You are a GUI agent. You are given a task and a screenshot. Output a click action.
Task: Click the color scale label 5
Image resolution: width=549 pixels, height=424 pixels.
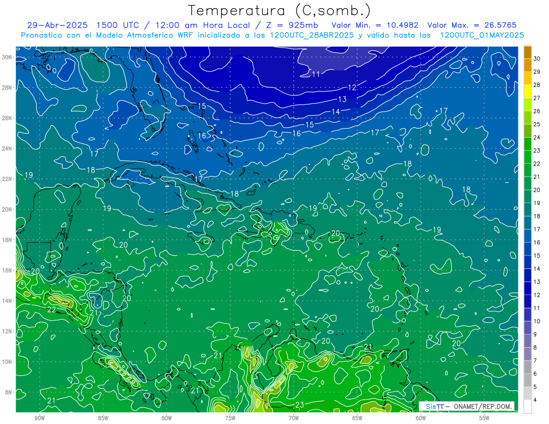[x=535, y=387]
